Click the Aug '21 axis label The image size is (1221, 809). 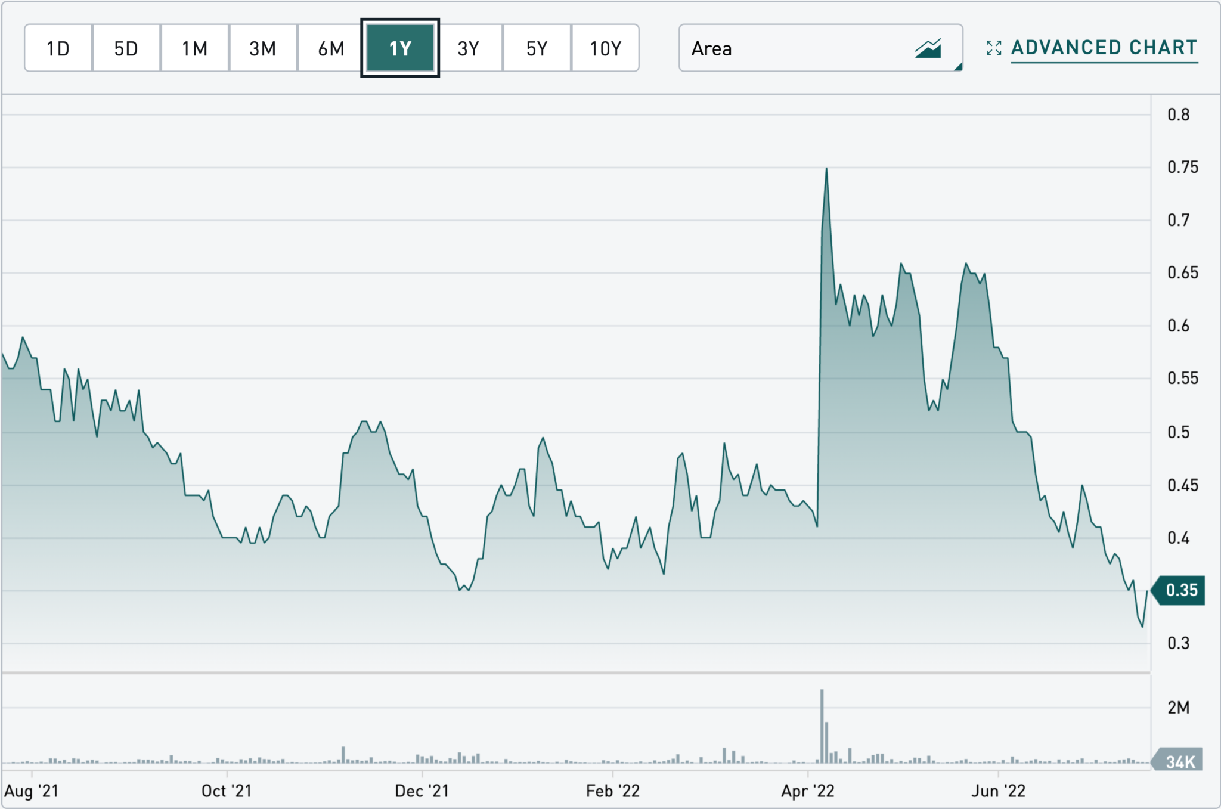32,791
